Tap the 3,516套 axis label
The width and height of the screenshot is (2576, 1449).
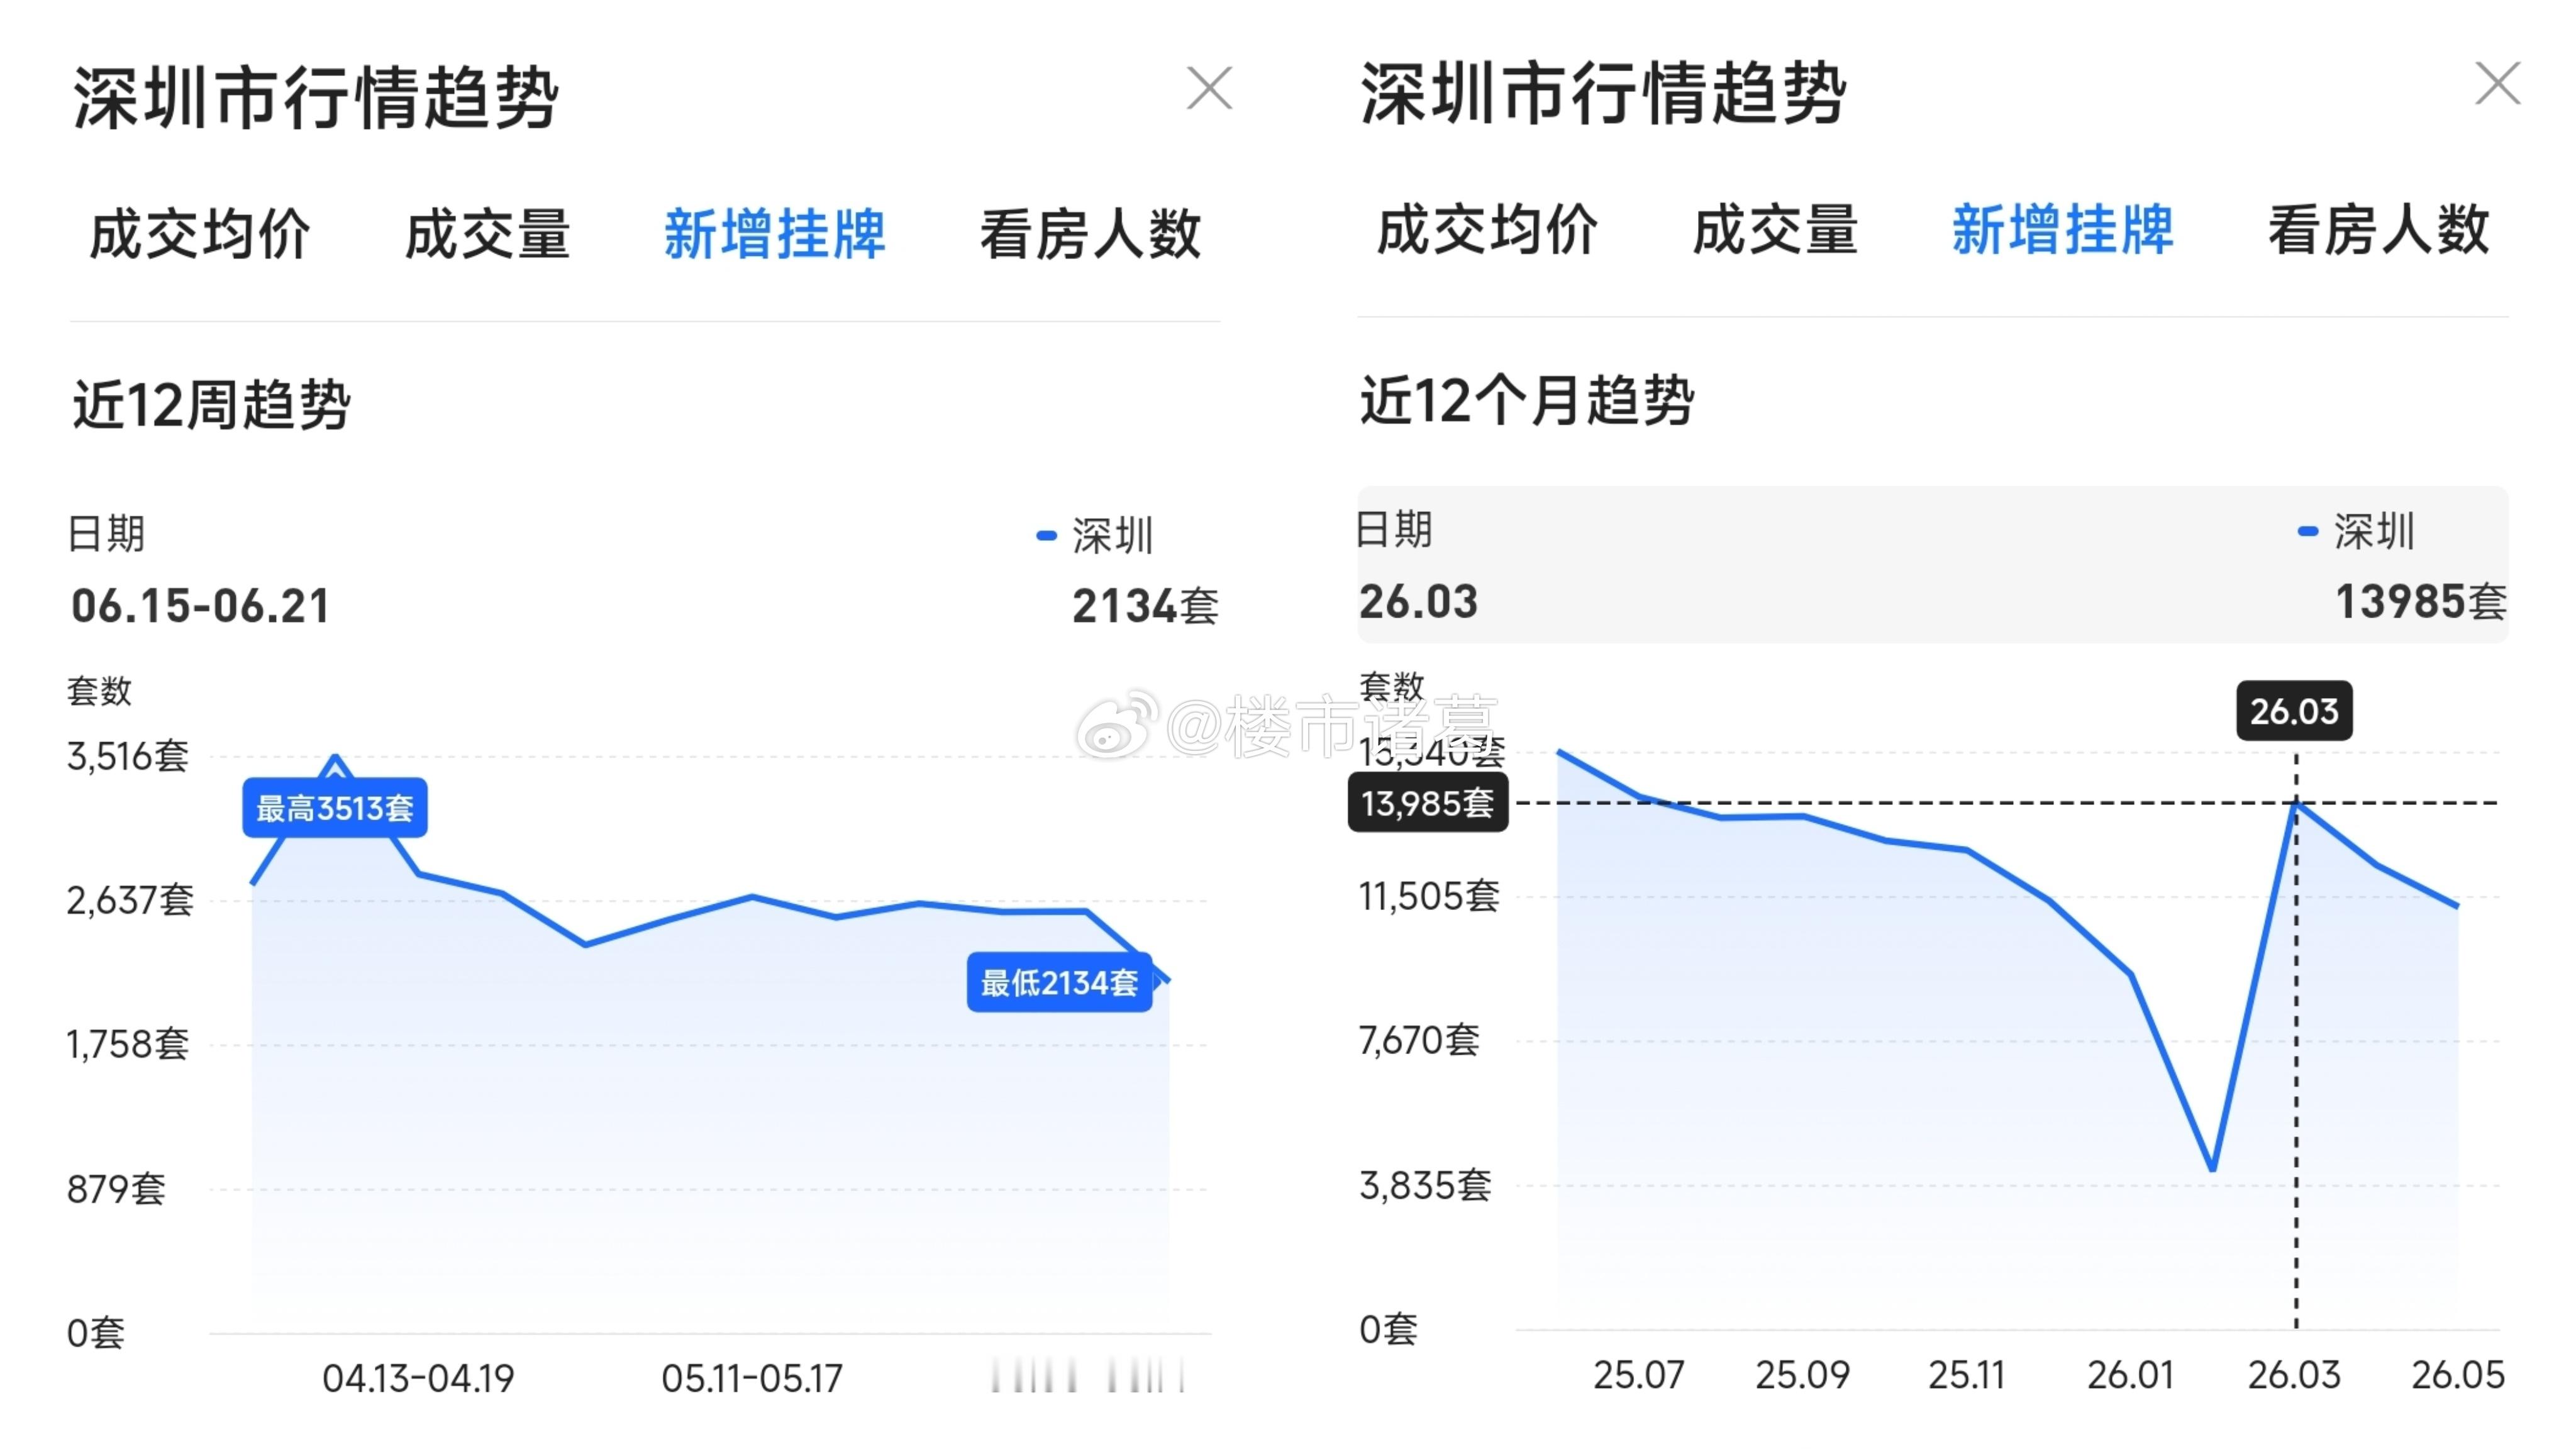tap(127, 756)
